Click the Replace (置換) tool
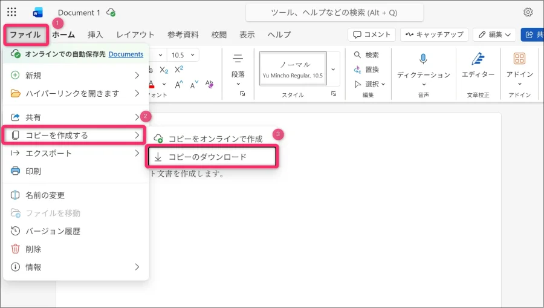544x308 pixels. (x=366, y=69)
